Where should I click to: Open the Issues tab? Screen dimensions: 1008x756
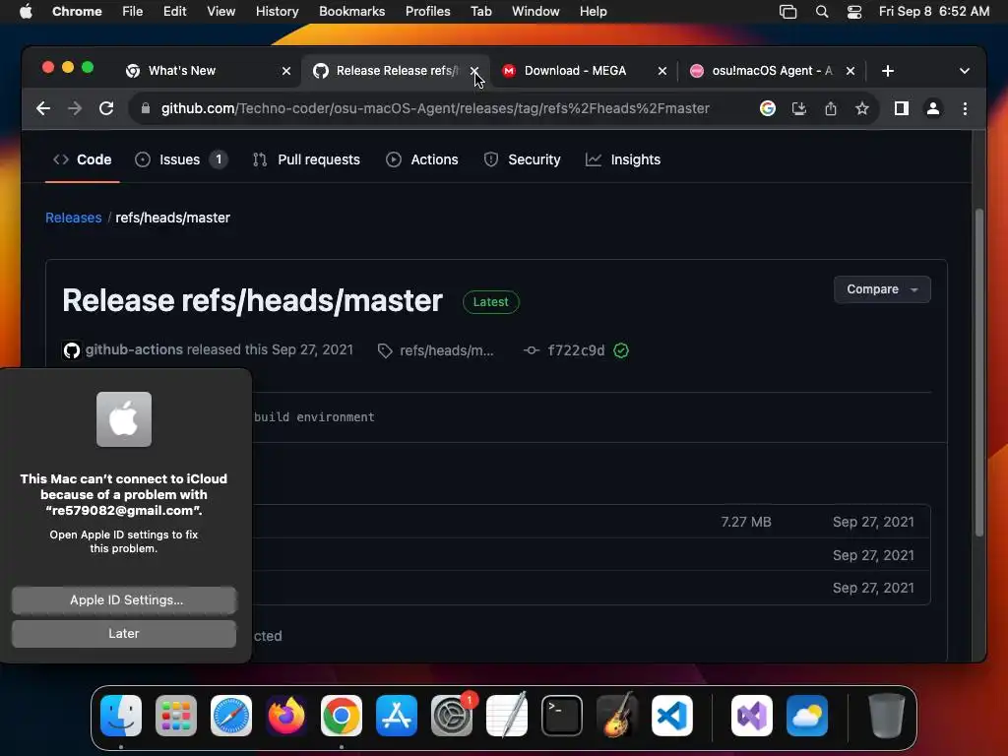pyautogui.click(x=181, y=159)
